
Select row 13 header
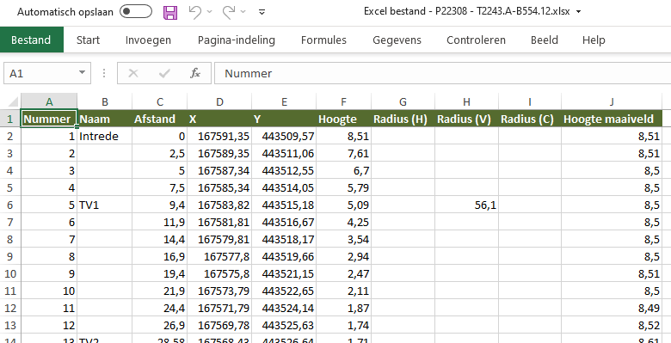tap(9, 325)
